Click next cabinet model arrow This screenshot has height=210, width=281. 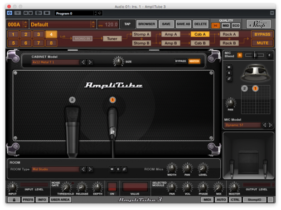tap(90, 62)
